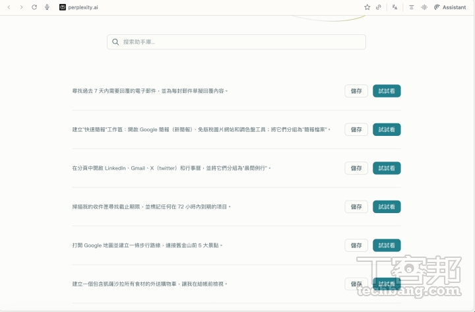Screen dimensions: 475x312
Task: Select the text mentioning 72 小時
Action: point(152,206)
